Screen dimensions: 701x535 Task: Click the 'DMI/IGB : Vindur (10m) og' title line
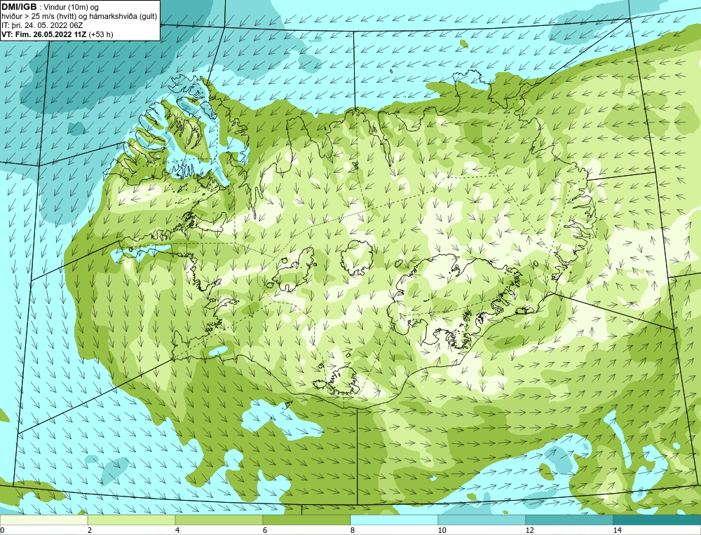pyautogui.click(x=50, y=7)
